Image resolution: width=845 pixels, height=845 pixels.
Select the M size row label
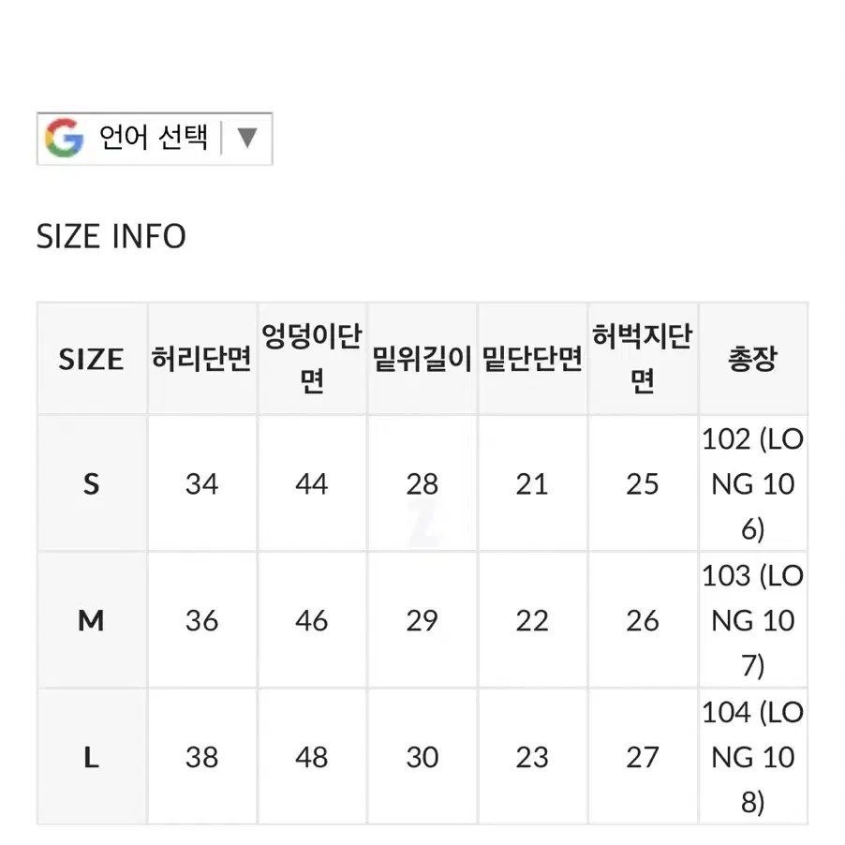point(92,620)
